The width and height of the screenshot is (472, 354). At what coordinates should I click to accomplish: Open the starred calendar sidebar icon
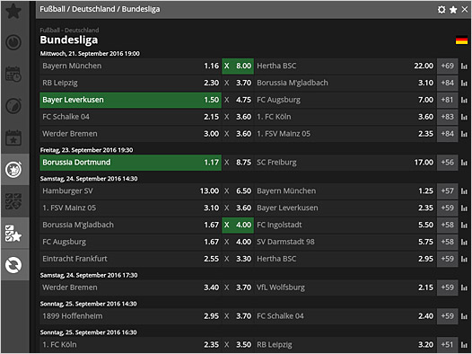point(13,137)
